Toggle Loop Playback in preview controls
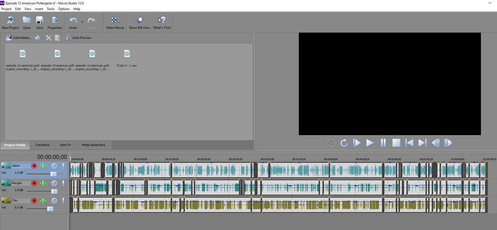 coord(344,143)
